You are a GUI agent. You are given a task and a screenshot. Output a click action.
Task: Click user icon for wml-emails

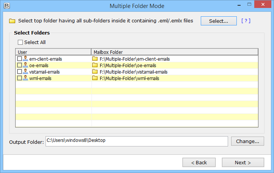pos(25,78)
